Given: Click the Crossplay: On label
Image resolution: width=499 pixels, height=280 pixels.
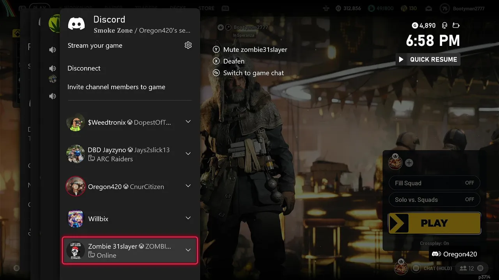Looking at the screenshot, I should pos(434,243).
